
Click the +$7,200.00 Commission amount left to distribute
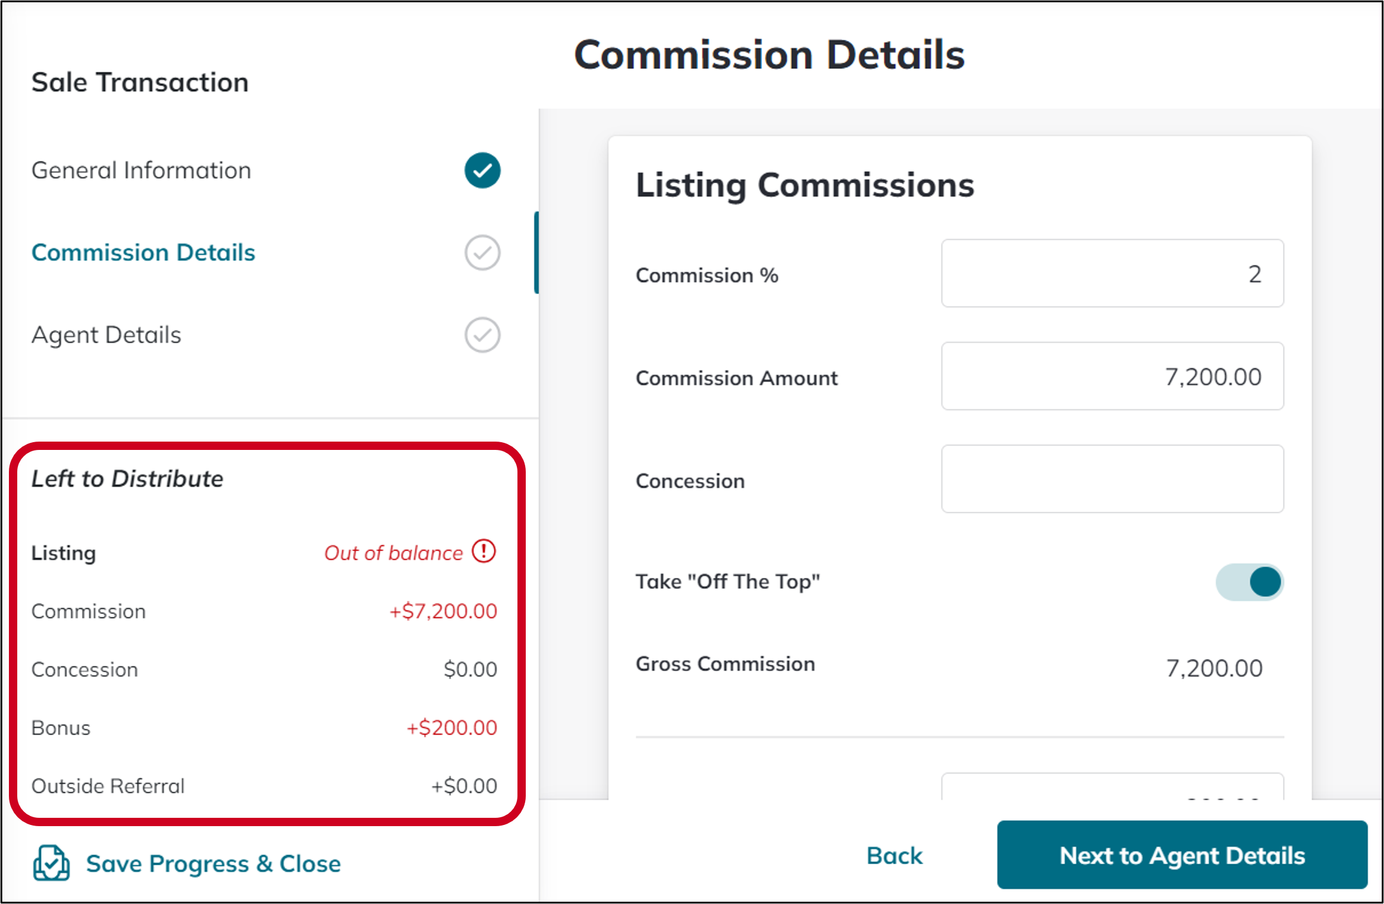(443, 611)
